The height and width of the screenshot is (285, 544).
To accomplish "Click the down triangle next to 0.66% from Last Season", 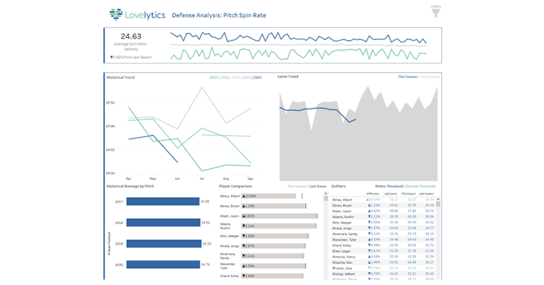I will pyautogui.click(x=112, y=57).
